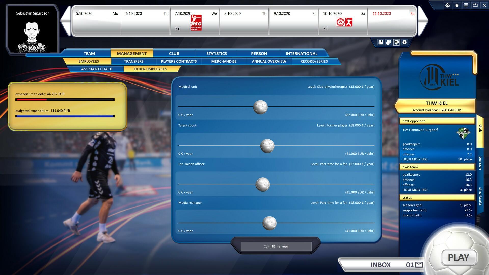
Task: Open the TEAM main tab
Action: (x=89, y=54)
